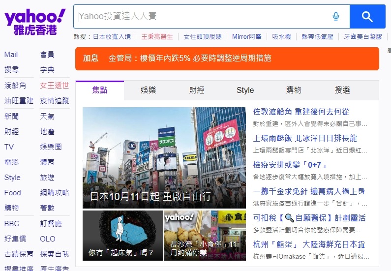Open summary text 多款靈活計劃切合你的醫療保障需要
391x271 pixels.
(306, 230)
